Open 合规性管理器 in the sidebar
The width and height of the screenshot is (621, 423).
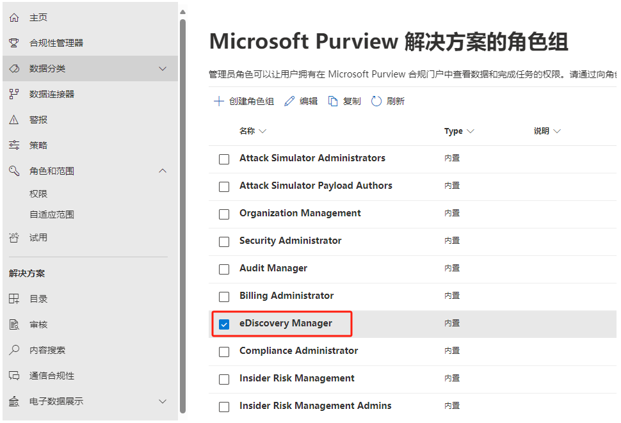[56, 43]
